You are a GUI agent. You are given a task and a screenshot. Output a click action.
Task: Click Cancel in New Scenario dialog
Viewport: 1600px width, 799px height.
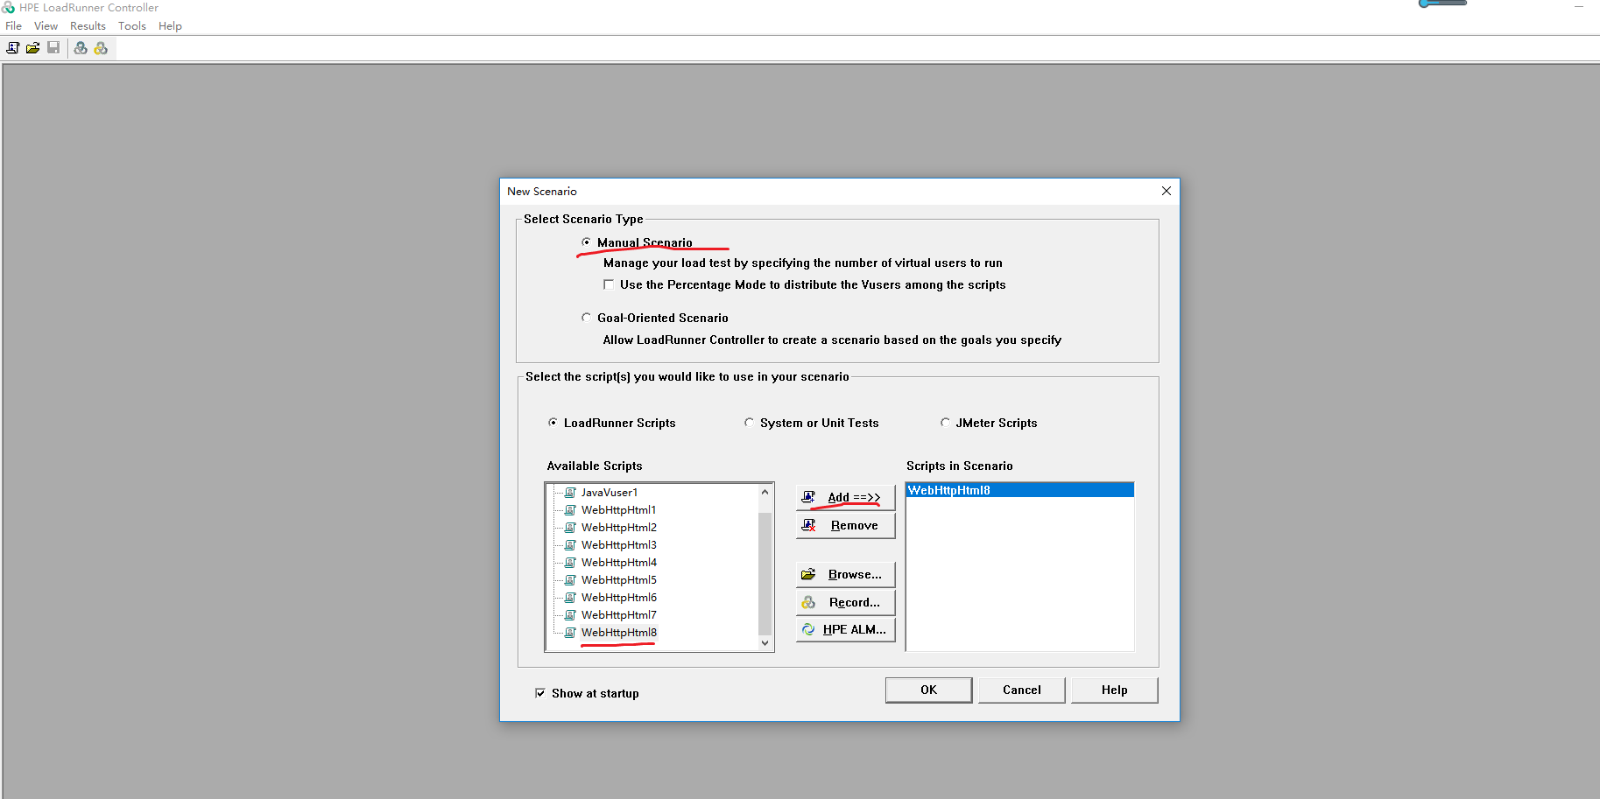[1021, 690]
